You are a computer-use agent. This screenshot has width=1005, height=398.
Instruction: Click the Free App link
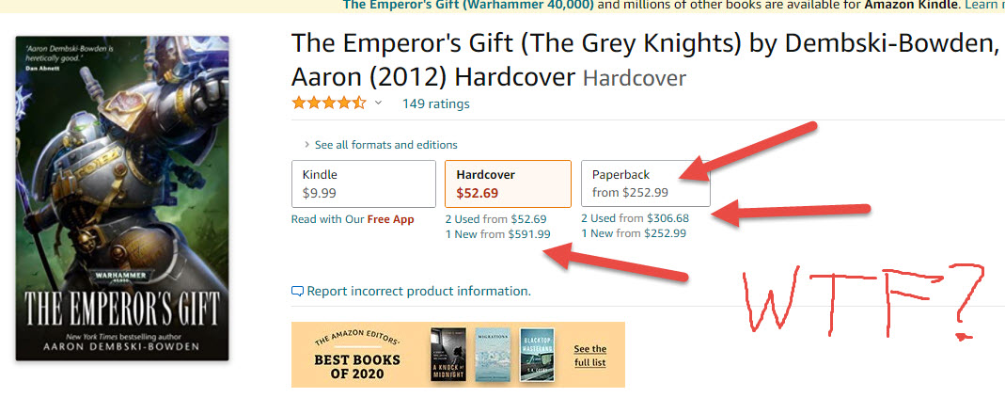click(x=391, y=219)
